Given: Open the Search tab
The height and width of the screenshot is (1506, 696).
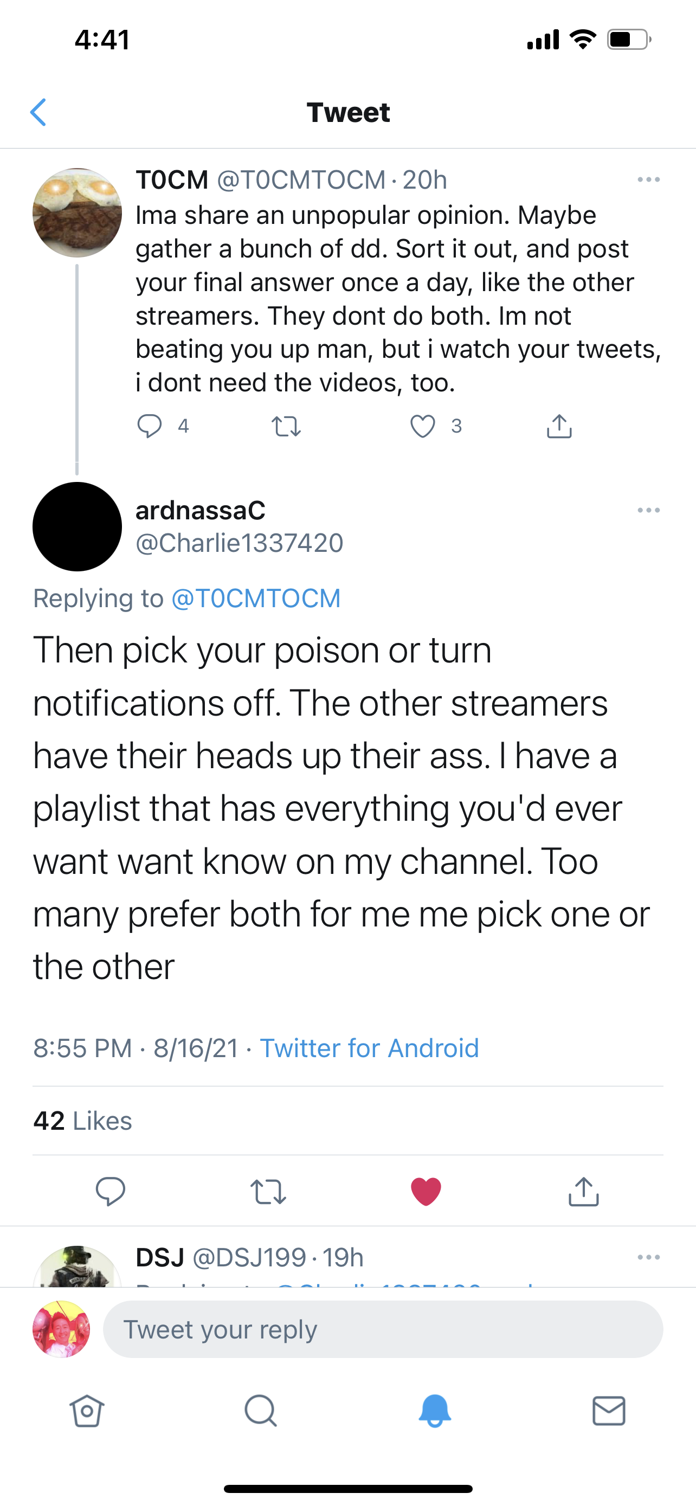Looking at the screenshot, I should coord(261,1411).
